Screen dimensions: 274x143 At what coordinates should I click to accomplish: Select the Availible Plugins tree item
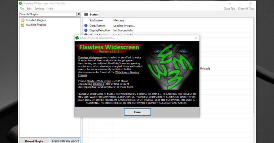[x=36, y=25]
